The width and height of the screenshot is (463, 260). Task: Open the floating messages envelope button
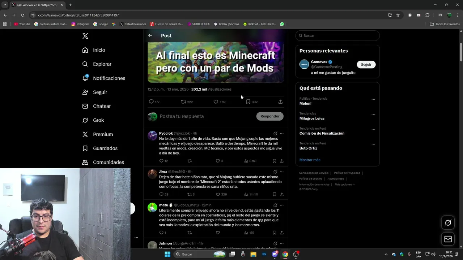click(x=448, y=239)
